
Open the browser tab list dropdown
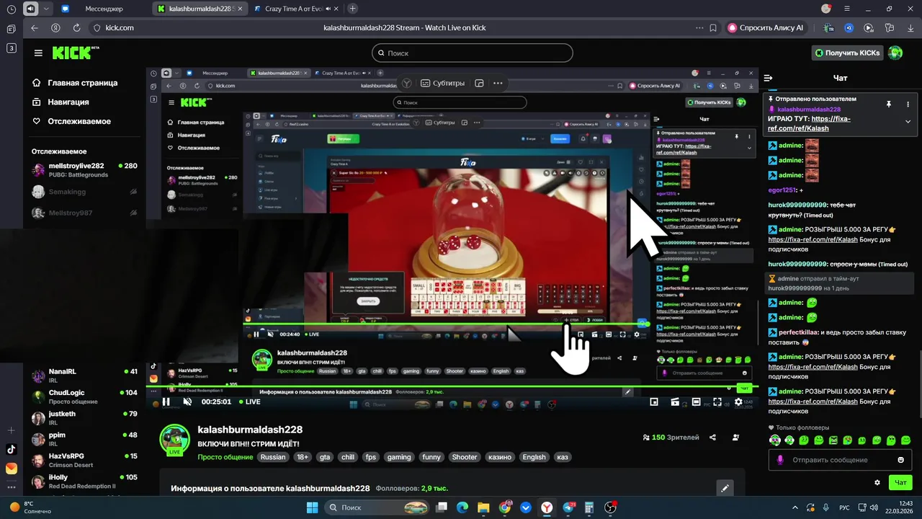(x=47, y=9)
